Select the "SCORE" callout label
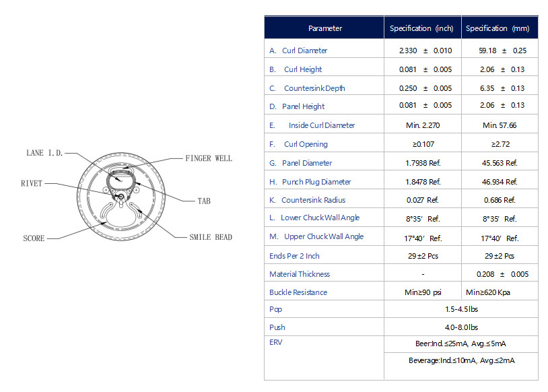This screenshot has width=548, height=392. (34, 238)
